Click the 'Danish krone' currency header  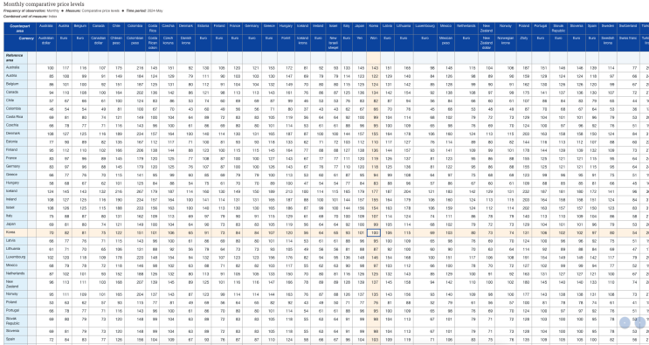coord(186,43)
